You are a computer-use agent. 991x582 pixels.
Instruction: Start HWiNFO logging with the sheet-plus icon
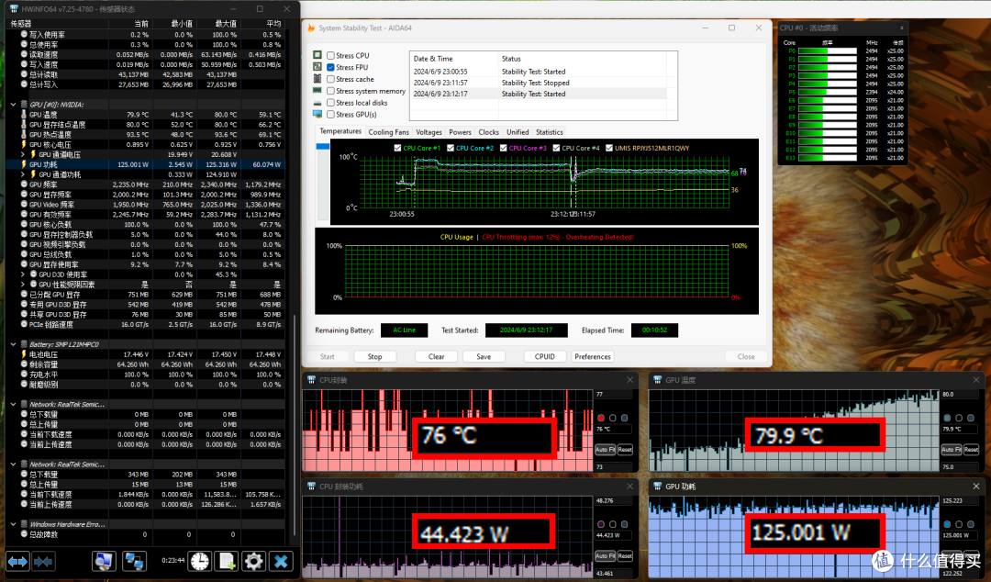(227, 561)
